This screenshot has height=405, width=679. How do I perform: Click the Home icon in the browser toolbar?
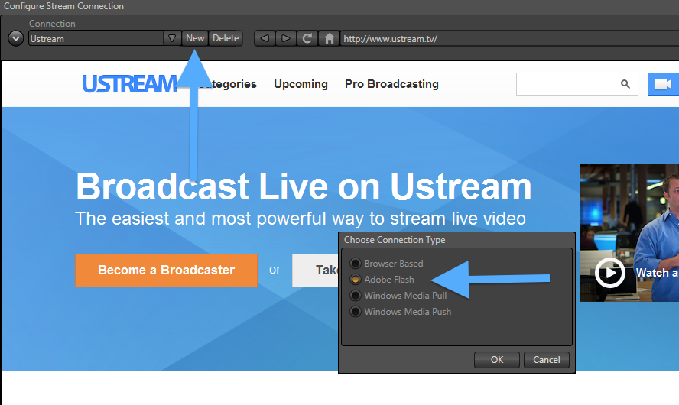329,38
